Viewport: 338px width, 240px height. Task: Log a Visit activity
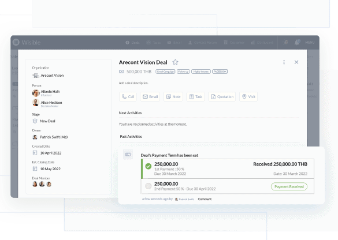point(248,97)
